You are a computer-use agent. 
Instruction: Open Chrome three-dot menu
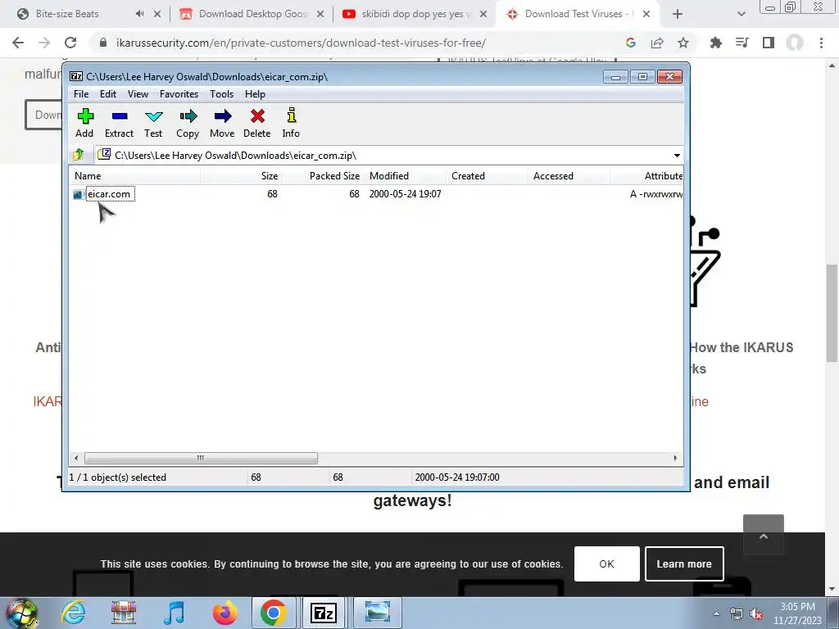coord(821,43)
